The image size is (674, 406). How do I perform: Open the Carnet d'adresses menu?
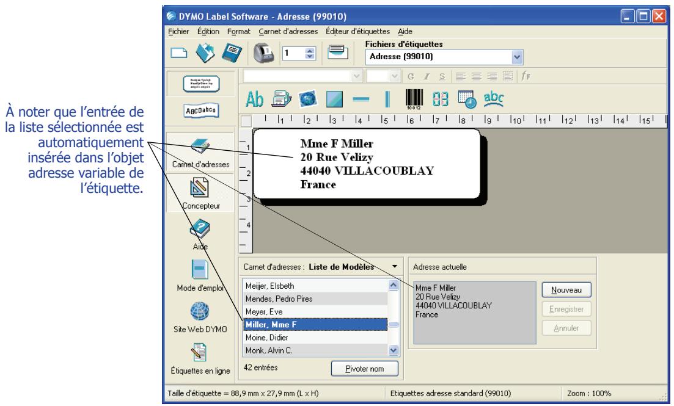(288, 31)
